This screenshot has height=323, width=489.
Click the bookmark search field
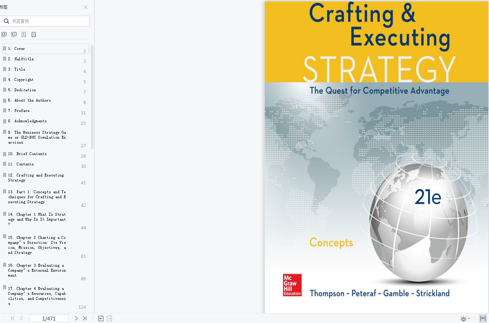pyautogui.click(x=45, y=21)
